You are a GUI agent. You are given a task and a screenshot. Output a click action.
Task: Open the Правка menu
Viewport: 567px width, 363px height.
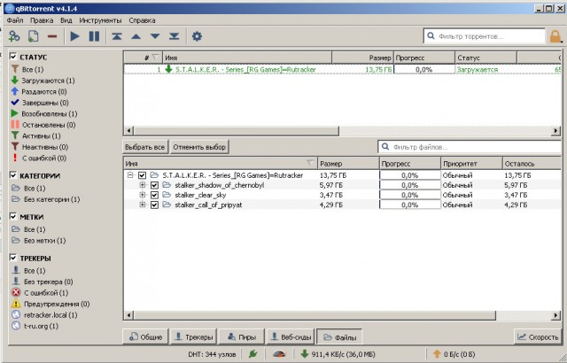42,20
